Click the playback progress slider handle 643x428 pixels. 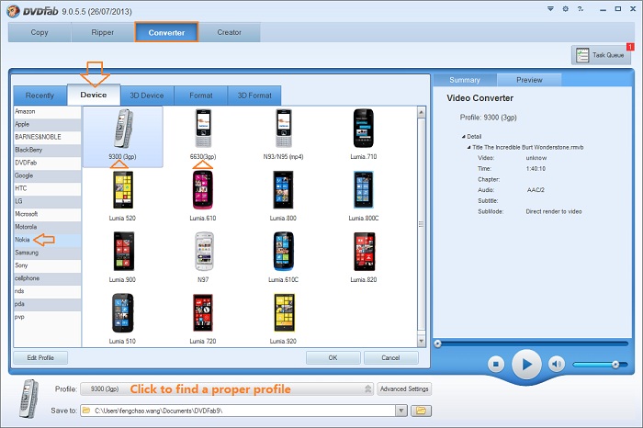click(x=438, y=344)
